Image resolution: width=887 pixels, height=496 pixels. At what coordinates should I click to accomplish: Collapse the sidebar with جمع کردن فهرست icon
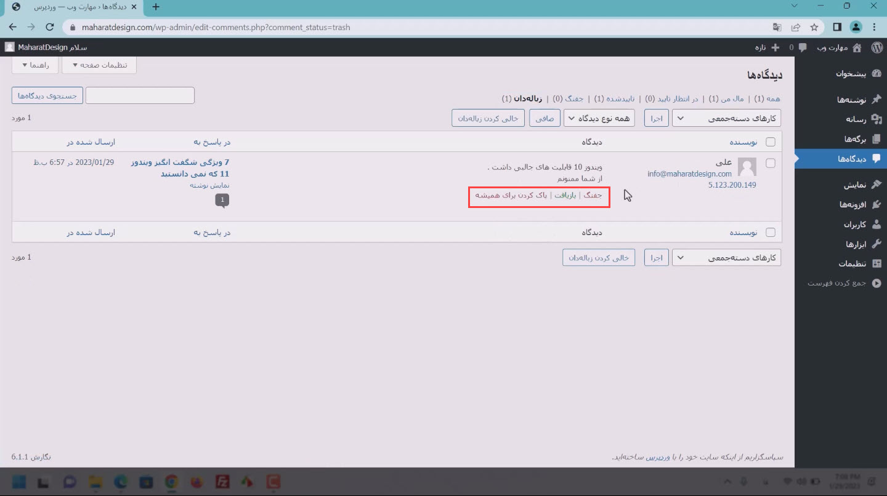tap(877, 283)
